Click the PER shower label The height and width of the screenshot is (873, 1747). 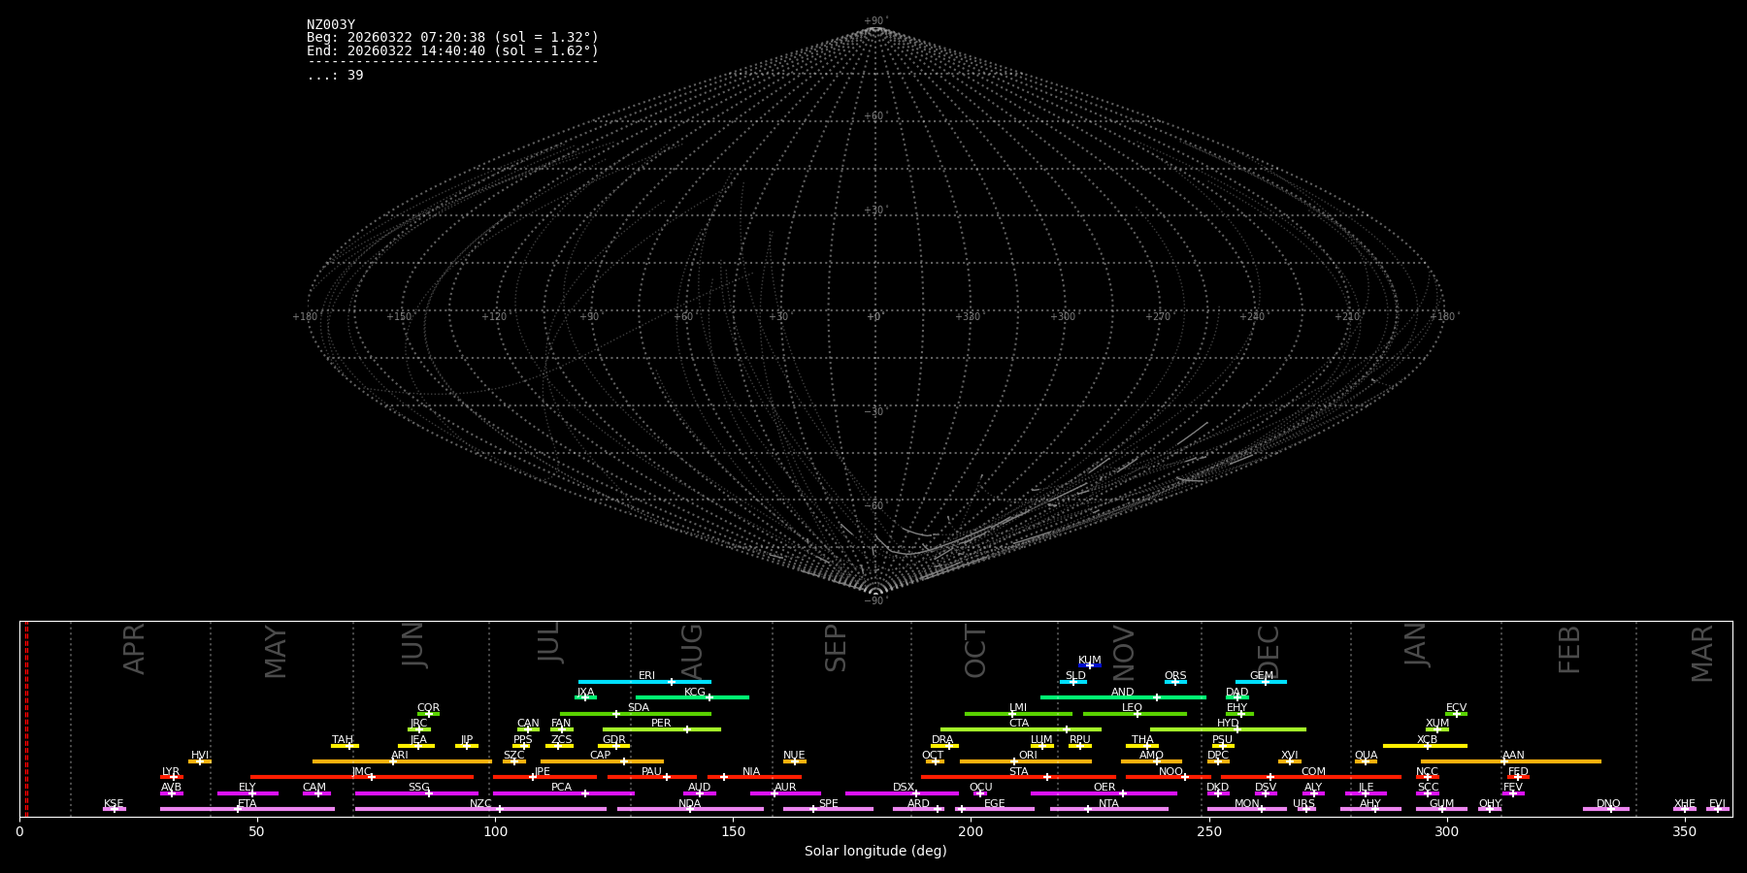(661, 724)
